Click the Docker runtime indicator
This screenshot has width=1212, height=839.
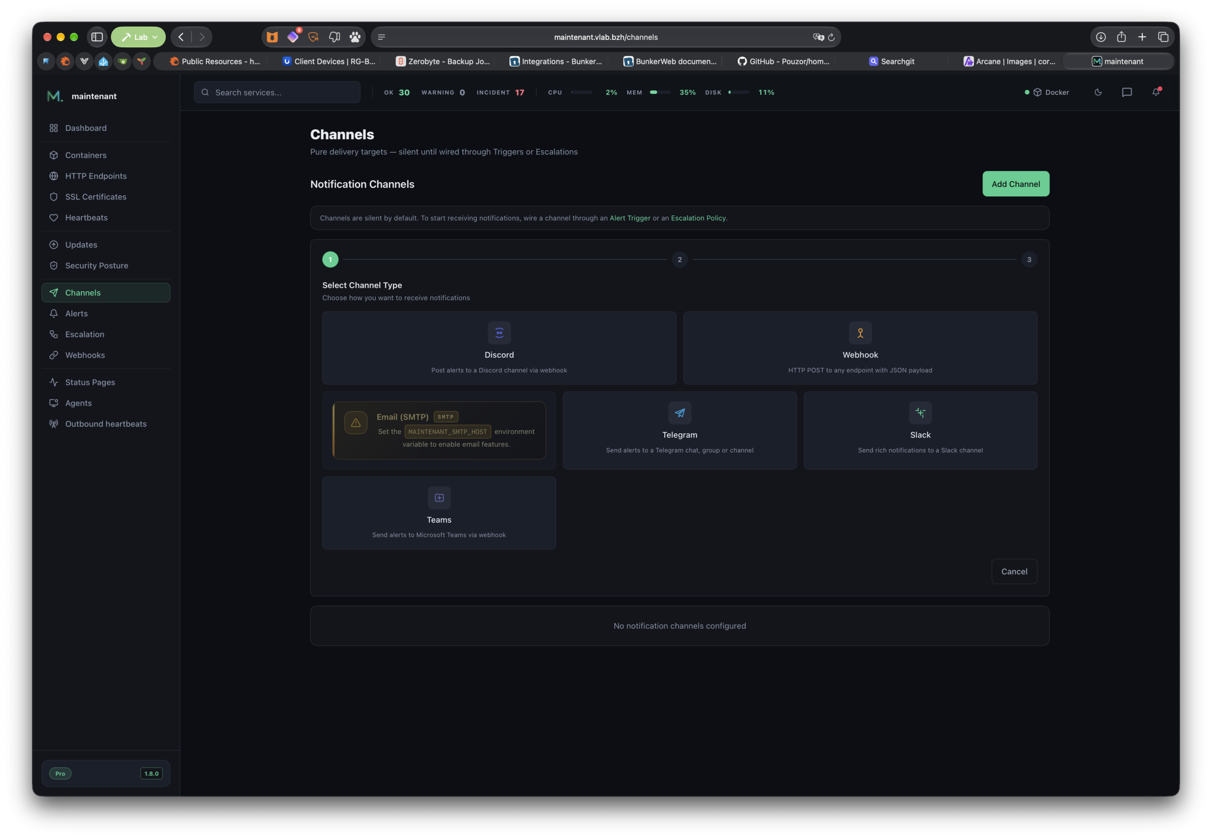(1046, 92)
